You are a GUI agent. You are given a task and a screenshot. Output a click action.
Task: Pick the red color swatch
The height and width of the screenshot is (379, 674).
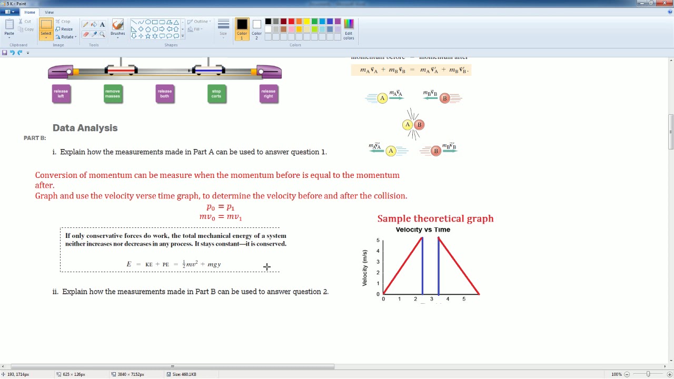click(291, 22)
